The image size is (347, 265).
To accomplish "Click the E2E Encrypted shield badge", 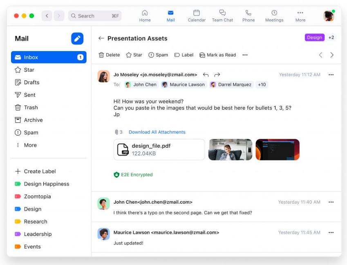I will pyautogui.click(x=133, y=175).
